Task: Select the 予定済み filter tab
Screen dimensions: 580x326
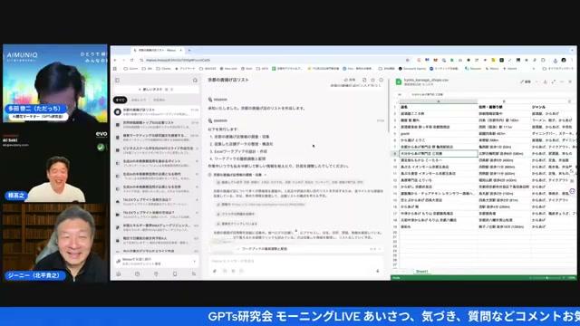Action: coord(159,100)
